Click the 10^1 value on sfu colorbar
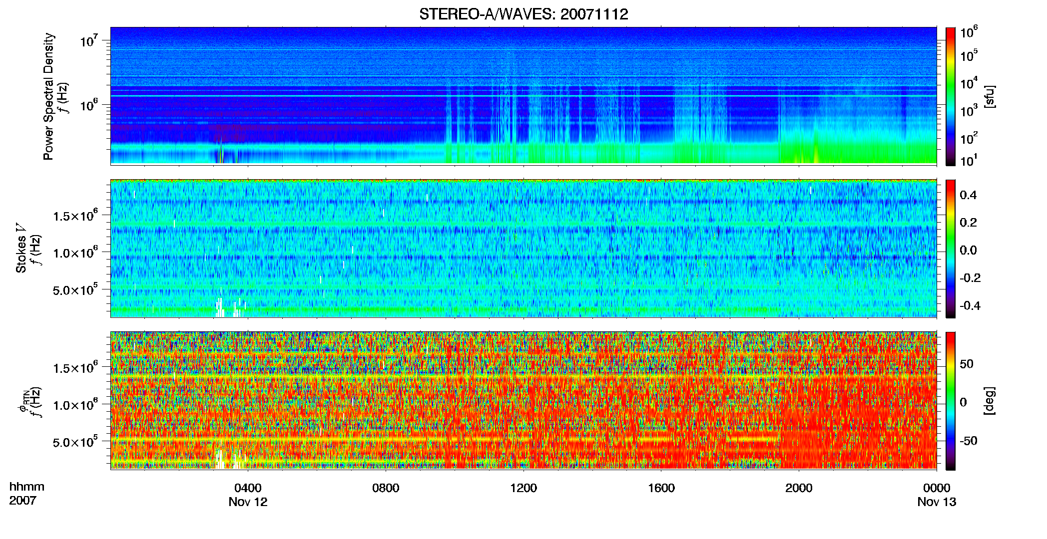This screenshot has width=1047, height=539. (969, 161)
